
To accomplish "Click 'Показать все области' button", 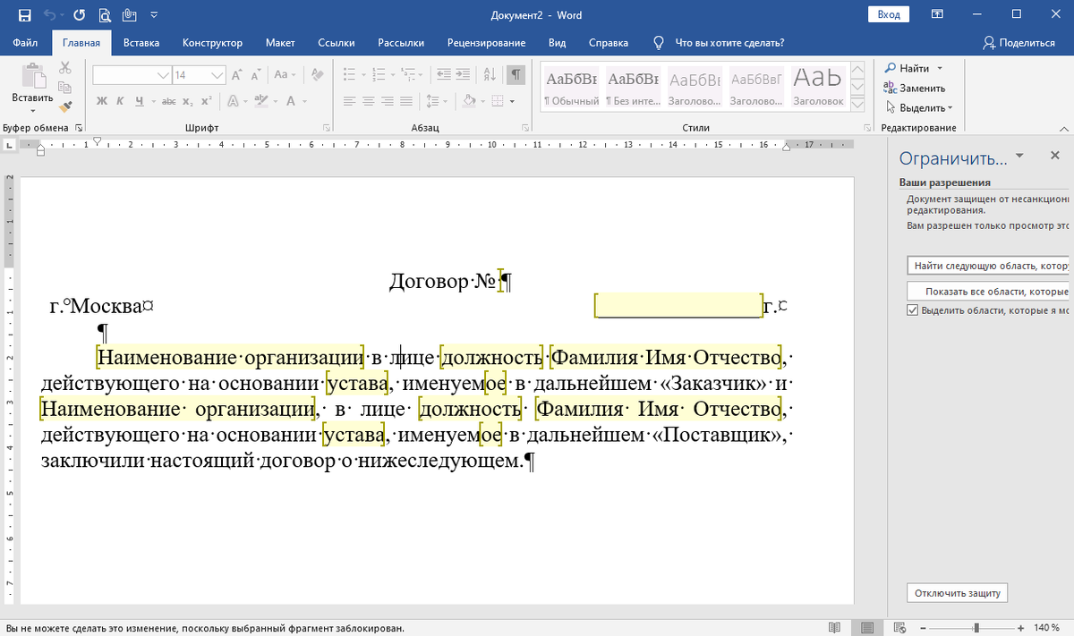I will pos(988,292).
